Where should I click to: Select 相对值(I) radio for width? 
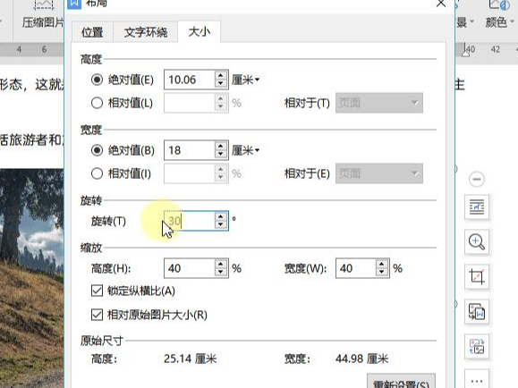97,173
